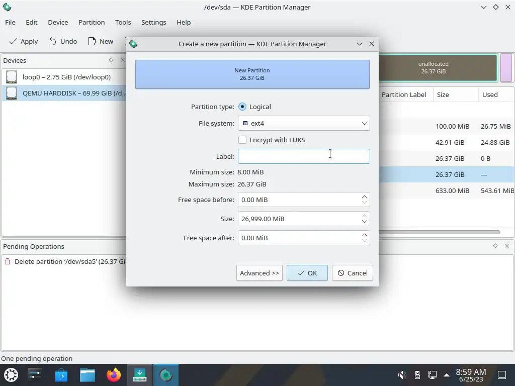Select the row with size 633.00 MiB
This screenshot has width=515, height=386.
pos(447,190)
